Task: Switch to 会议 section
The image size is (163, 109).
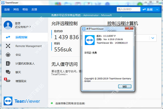Action: (x=25, y=55)
